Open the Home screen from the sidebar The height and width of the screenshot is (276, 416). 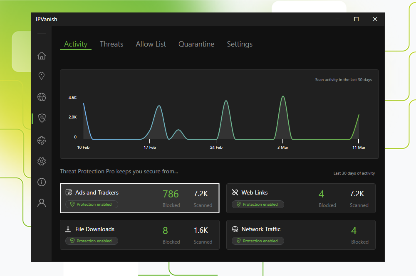point(42,55)
